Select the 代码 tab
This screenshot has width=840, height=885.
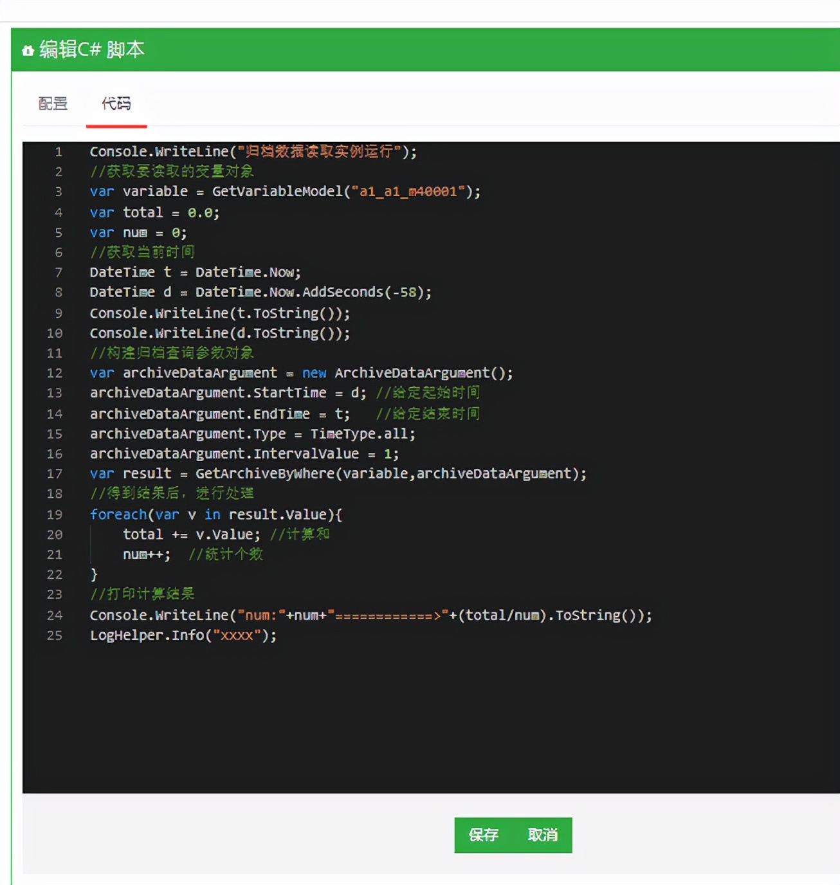coord(116,104)
